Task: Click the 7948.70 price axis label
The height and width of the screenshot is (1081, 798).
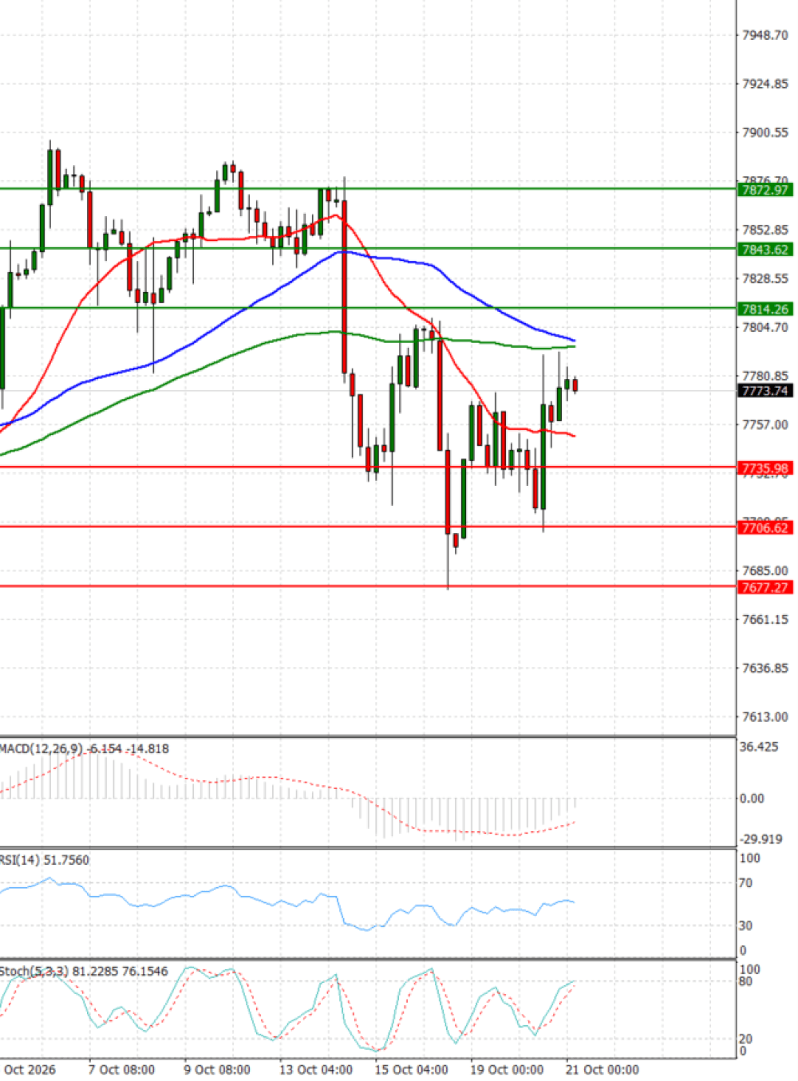Action: (x=764, y=35)
